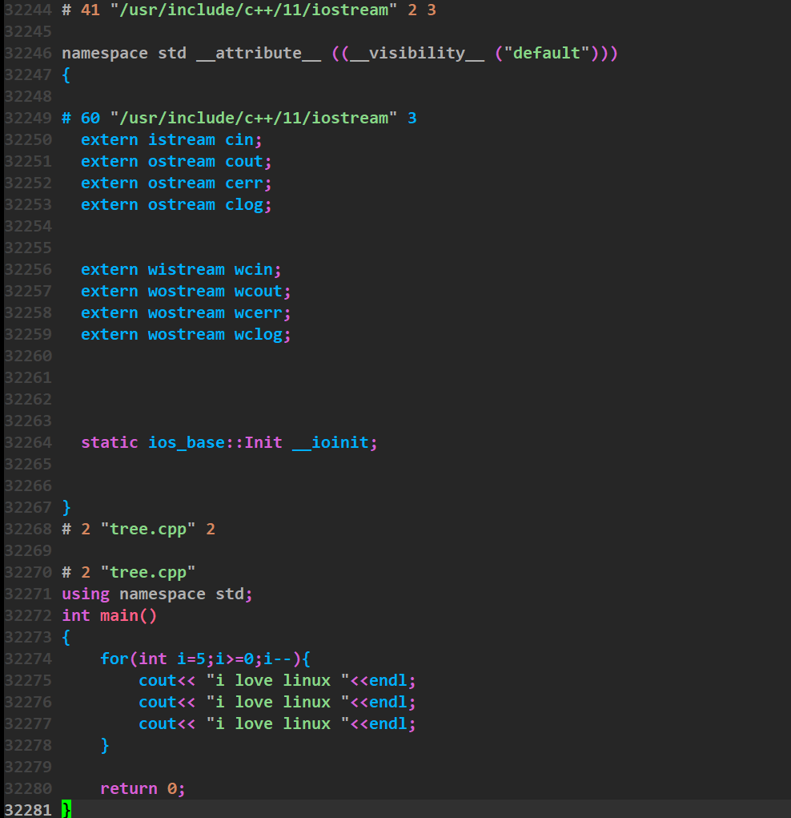
Task: Click "tree.cpp" on line 32270
Action: [x=148, y=572]
